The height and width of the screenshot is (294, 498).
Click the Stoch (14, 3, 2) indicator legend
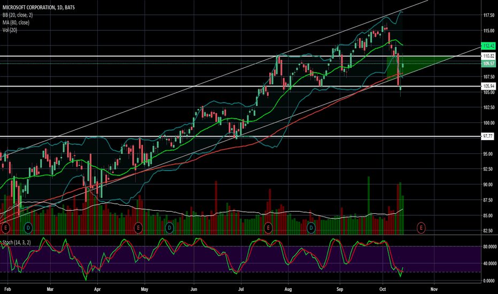(x=17, y=242)
